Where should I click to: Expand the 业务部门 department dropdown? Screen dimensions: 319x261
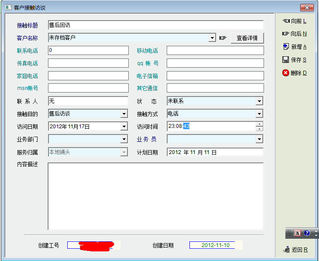124,140
